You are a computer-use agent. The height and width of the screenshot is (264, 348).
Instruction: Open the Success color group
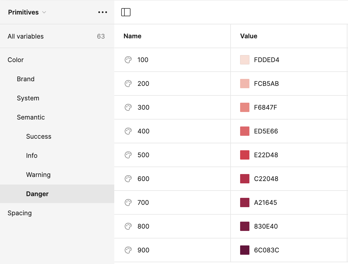point(39,136)
